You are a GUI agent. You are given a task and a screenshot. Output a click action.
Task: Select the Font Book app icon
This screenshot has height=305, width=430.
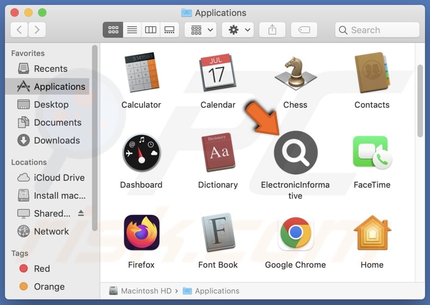[218, 232]
